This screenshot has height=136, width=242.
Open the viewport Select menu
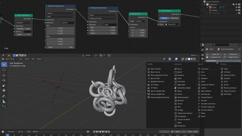point(27,59)
